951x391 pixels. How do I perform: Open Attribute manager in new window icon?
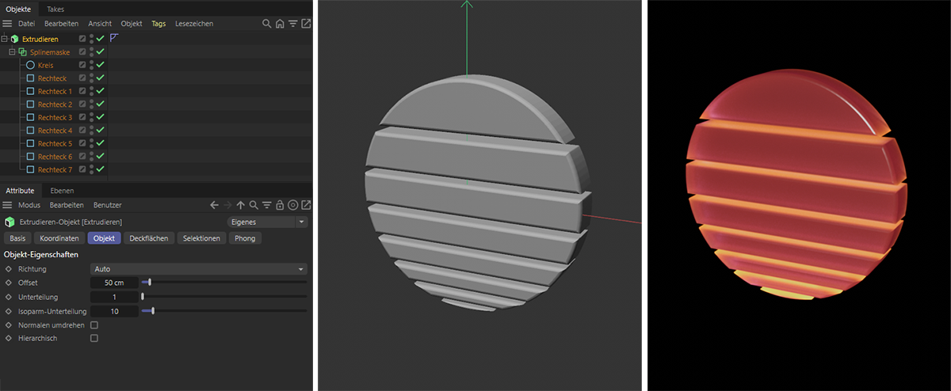point(306,205)
